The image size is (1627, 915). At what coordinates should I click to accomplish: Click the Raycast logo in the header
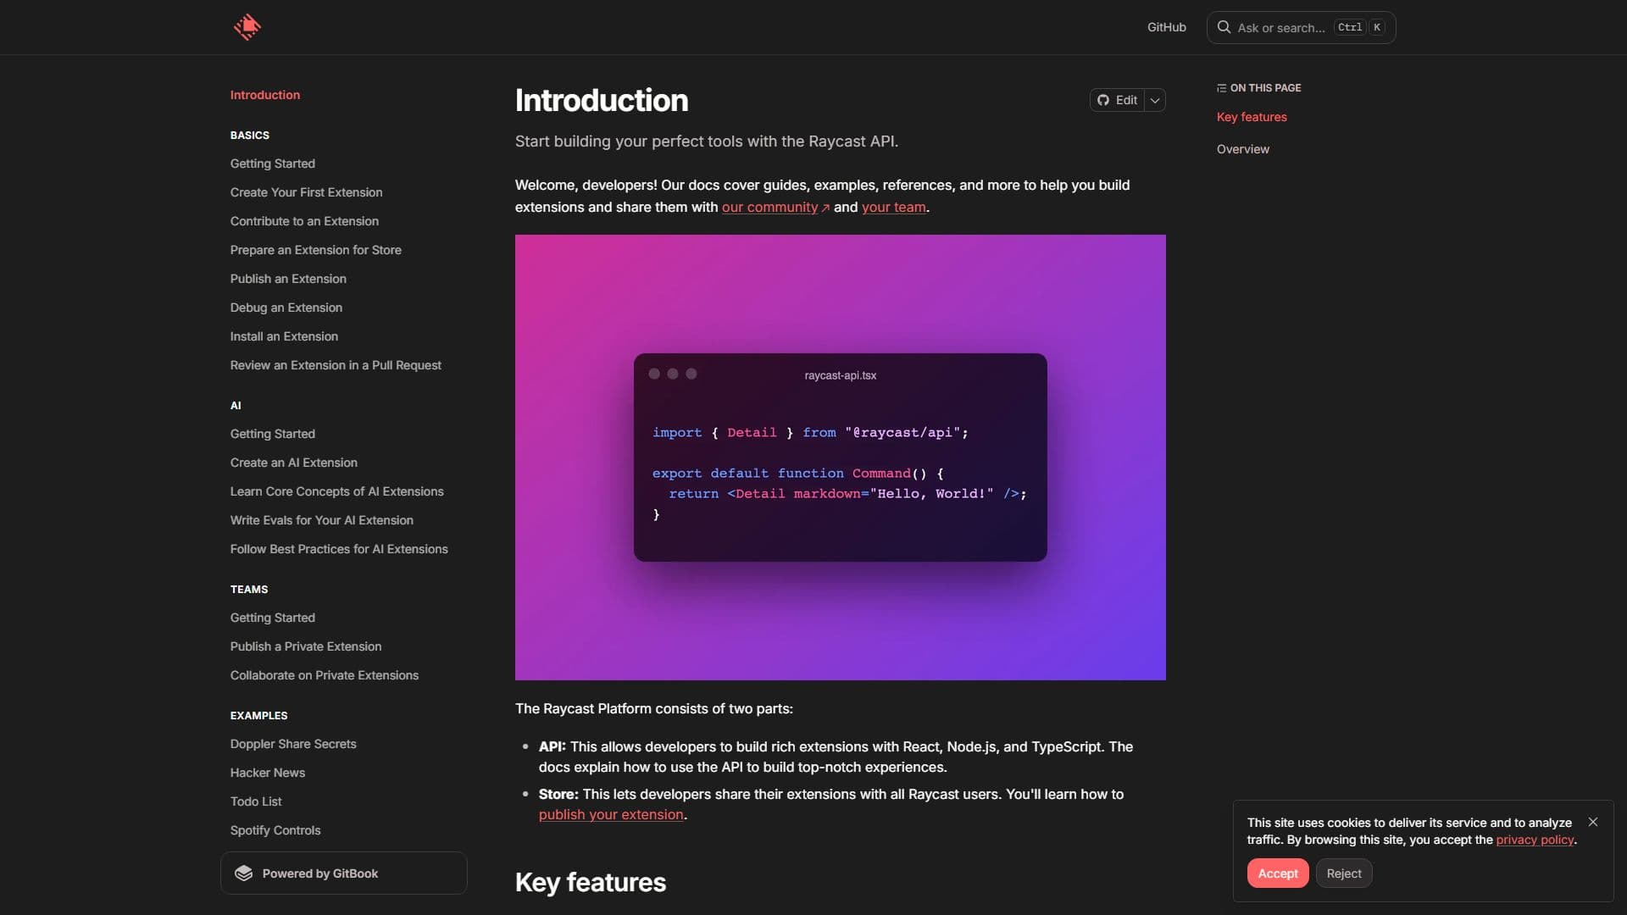pos(247,27)
